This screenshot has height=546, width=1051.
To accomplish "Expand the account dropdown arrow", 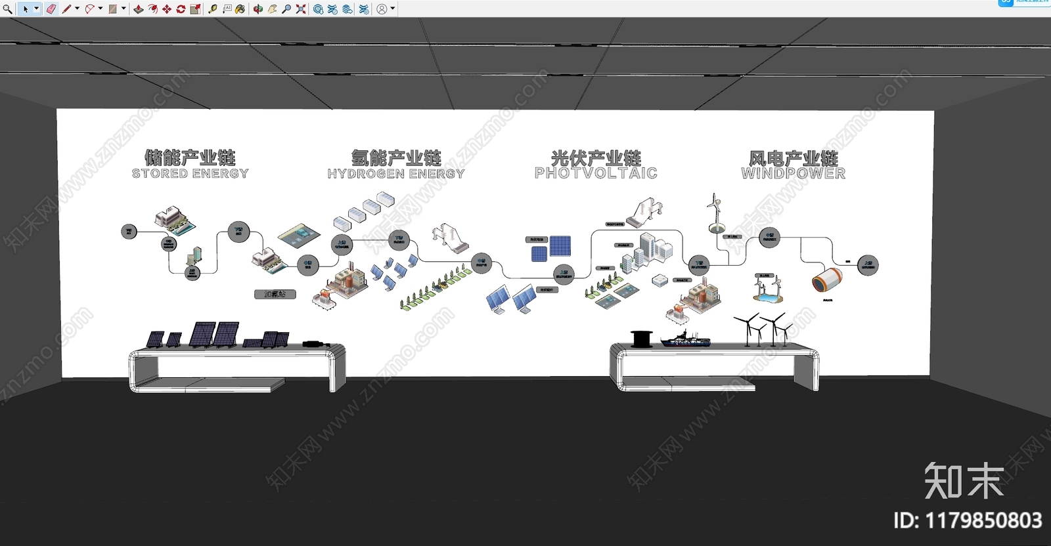I will (393, 9).
